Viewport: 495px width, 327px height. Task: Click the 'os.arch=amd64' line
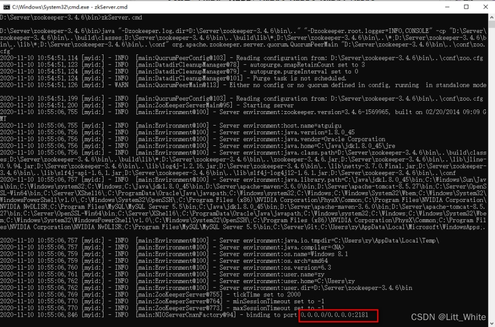click(x=164, y=261)
